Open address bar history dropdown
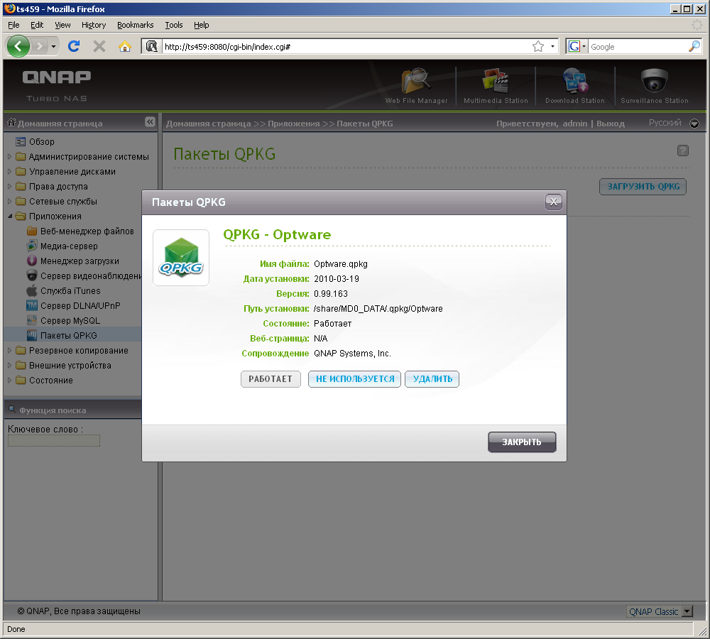Viewport: 710px width, 639px height. click(x=552, y=46)
